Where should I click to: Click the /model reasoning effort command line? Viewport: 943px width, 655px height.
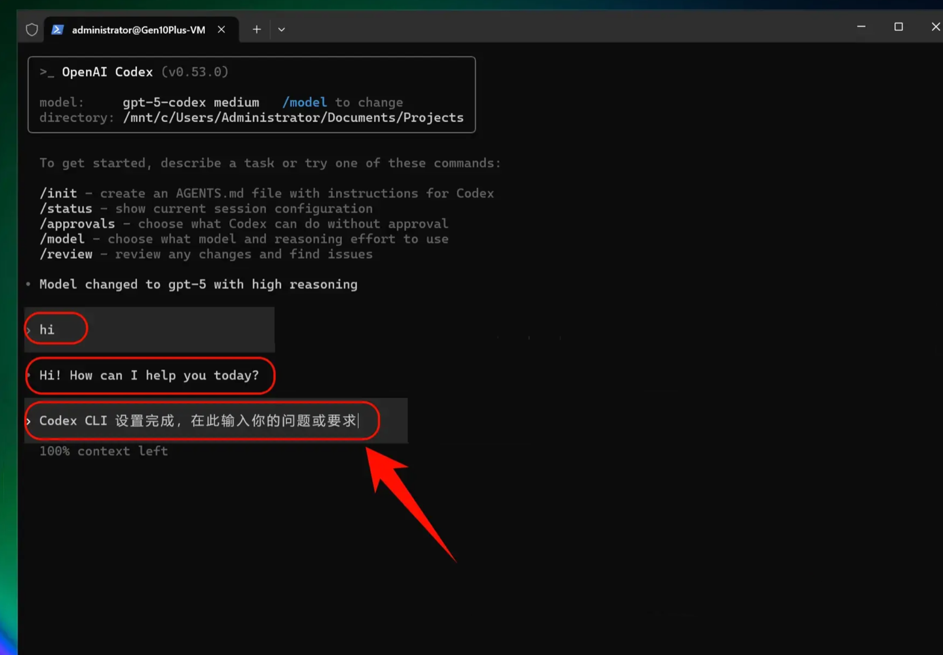243,239
